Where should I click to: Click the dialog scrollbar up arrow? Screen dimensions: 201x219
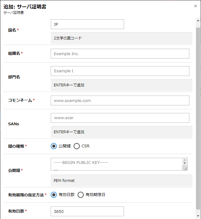point(198,21)
